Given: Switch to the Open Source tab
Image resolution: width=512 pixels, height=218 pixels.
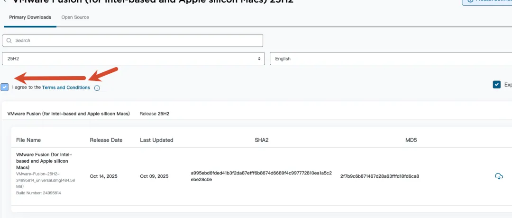Looking at the screenshot, I should click(75, 17).
